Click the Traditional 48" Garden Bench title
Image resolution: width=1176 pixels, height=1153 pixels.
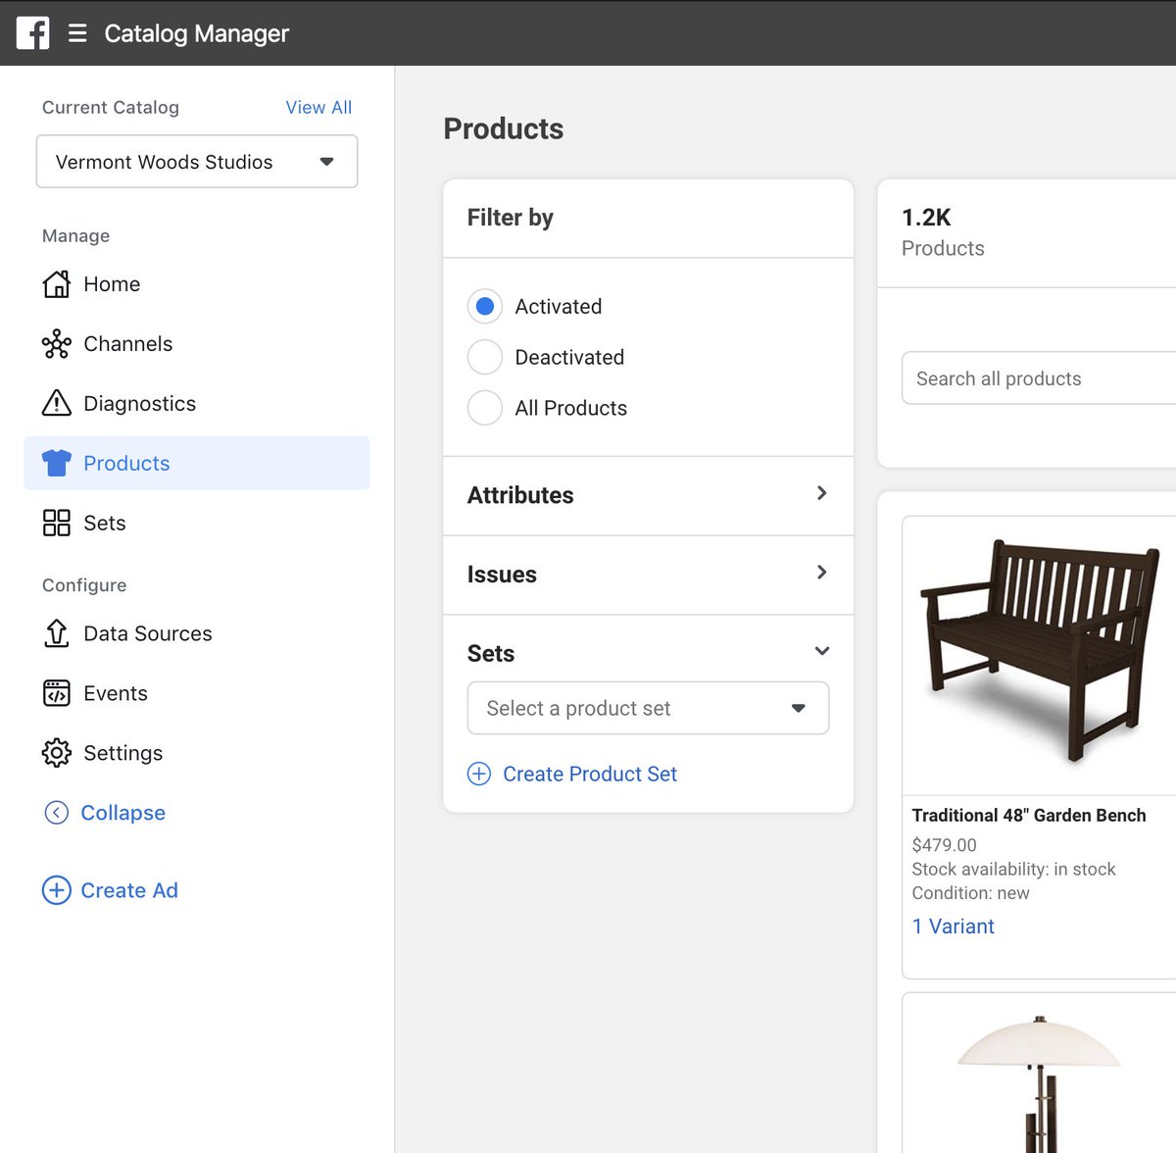pos(1029,815)
